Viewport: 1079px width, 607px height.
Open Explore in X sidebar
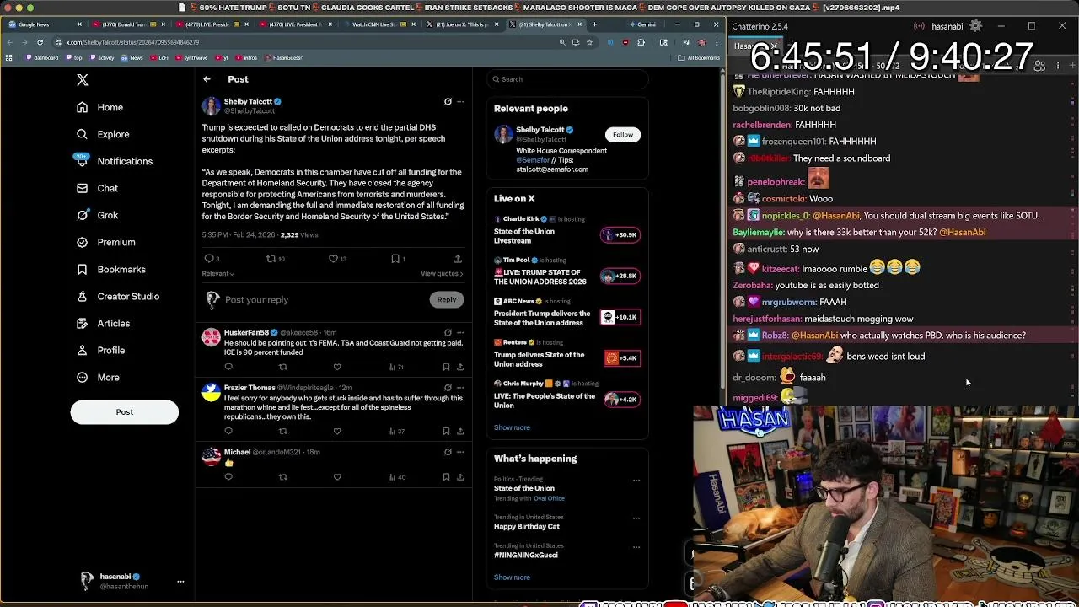[103, 134]
